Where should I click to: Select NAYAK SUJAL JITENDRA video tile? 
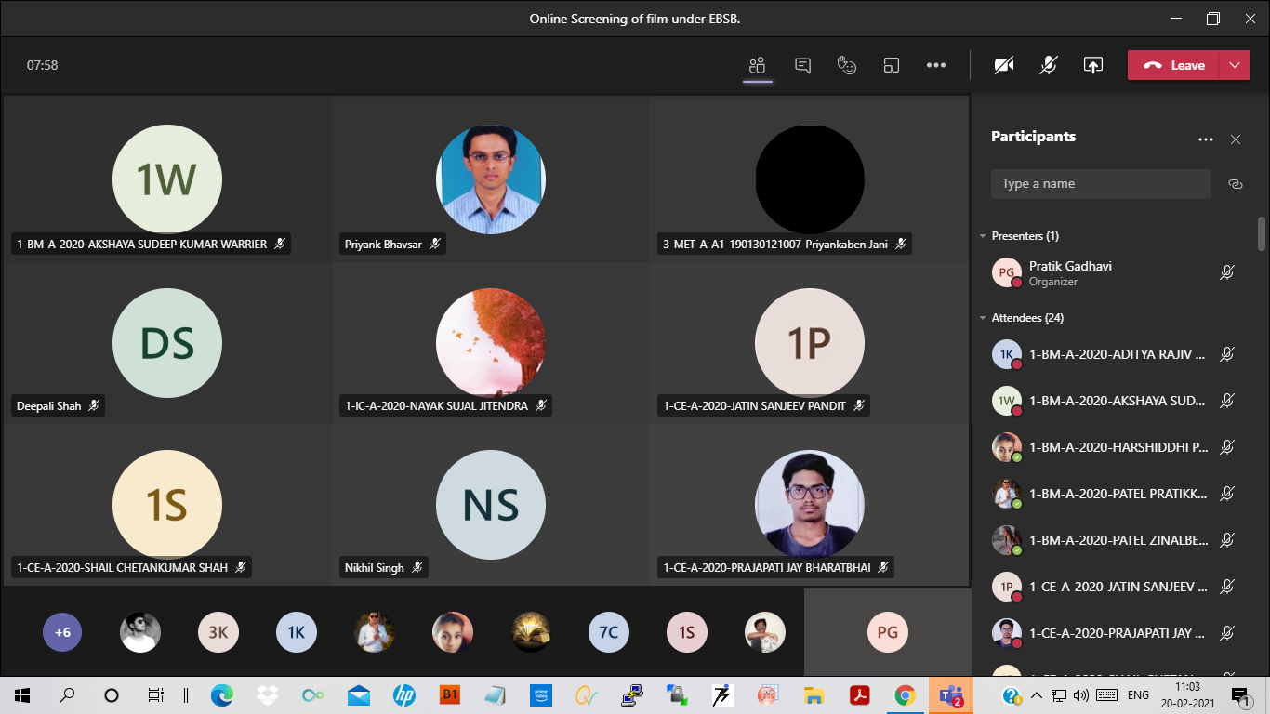click(x=491, y=342)
